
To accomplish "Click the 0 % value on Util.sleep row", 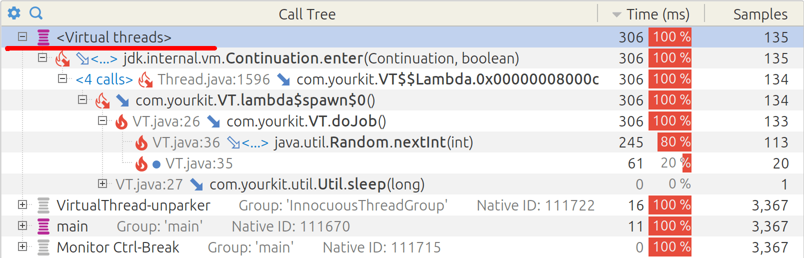I will (x=679, y=184).
